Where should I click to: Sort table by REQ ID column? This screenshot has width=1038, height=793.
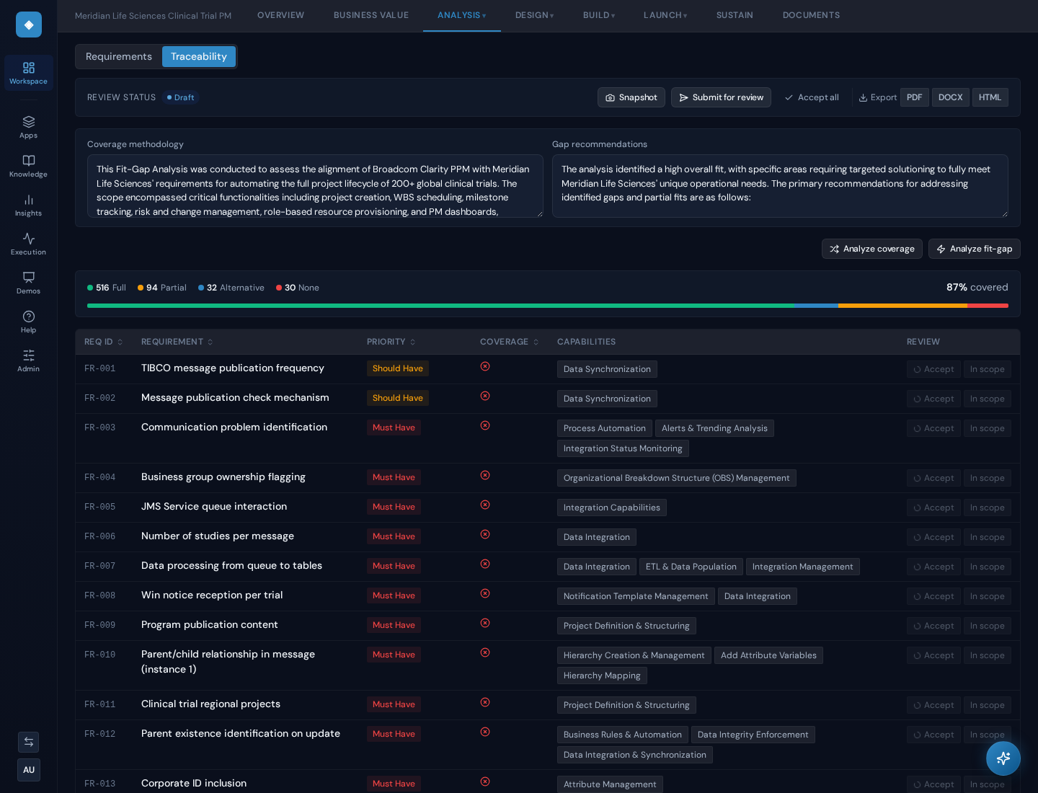104,342
